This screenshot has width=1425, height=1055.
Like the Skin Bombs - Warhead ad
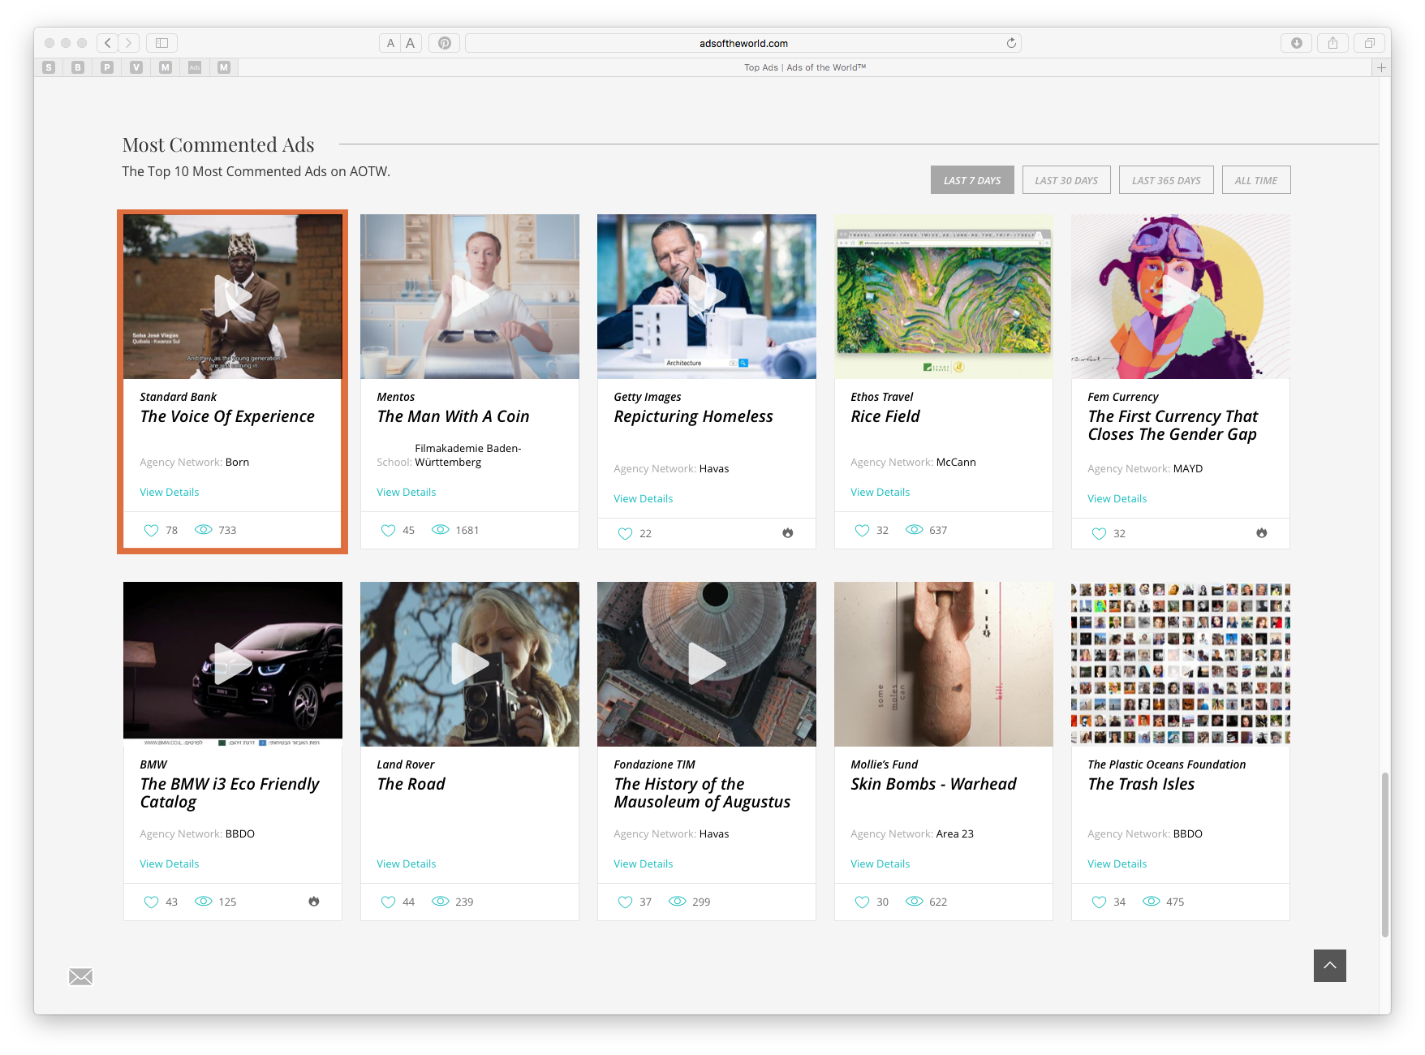click(x=862, y=902)
